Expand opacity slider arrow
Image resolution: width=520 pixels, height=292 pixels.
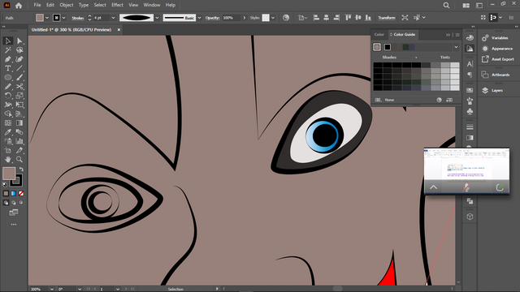pos(245,18)
